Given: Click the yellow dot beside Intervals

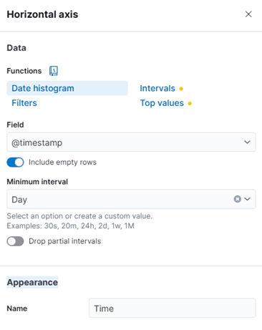Looking at the screenshot, I should click(x=181, y=89).
